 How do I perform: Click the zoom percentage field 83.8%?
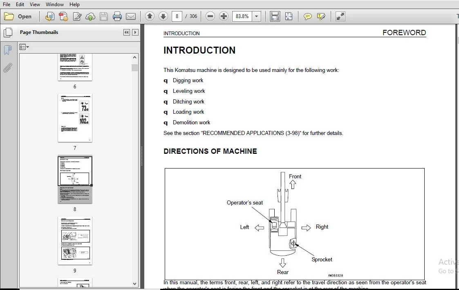[242, 16]
